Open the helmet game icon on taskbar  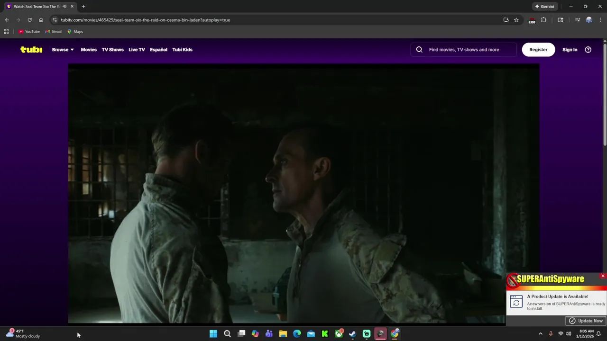(380, 334)
